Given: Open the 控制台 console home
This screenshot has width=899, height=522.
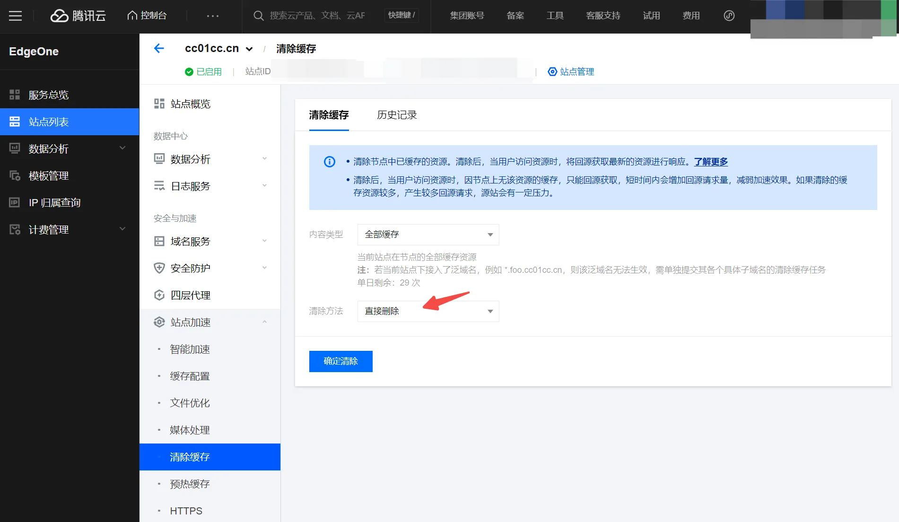Looking at the screenshot, I should (x=147, y=16).
